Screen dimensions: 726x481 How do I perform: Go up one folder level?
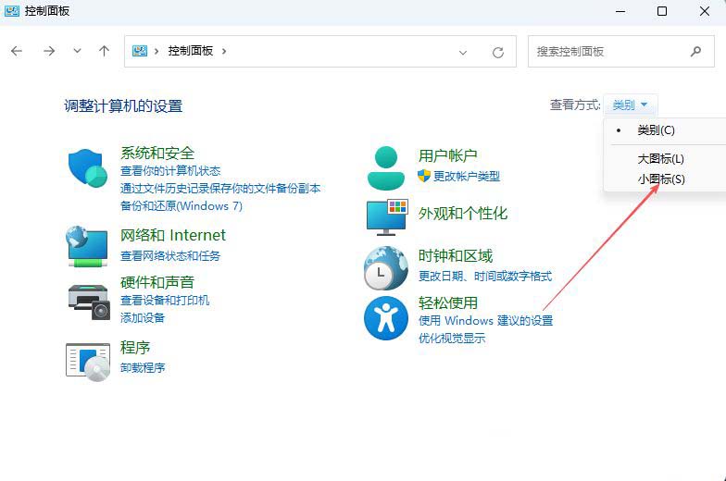pyautogui.click(x=105, y=52)
